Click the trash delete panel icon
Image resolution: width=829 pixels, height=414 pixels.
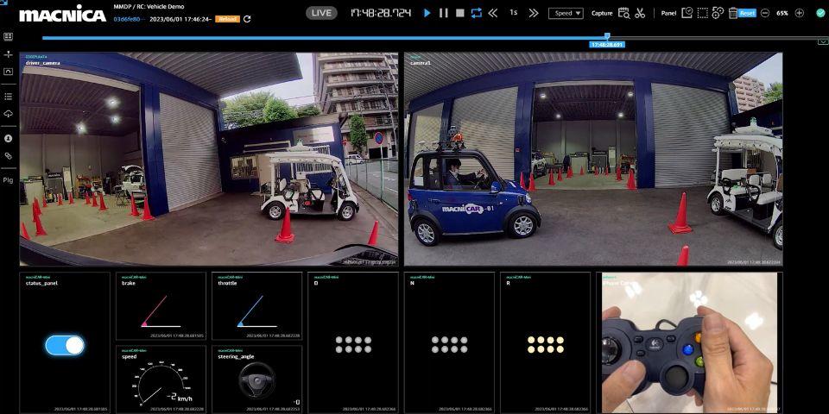[732, 13]
